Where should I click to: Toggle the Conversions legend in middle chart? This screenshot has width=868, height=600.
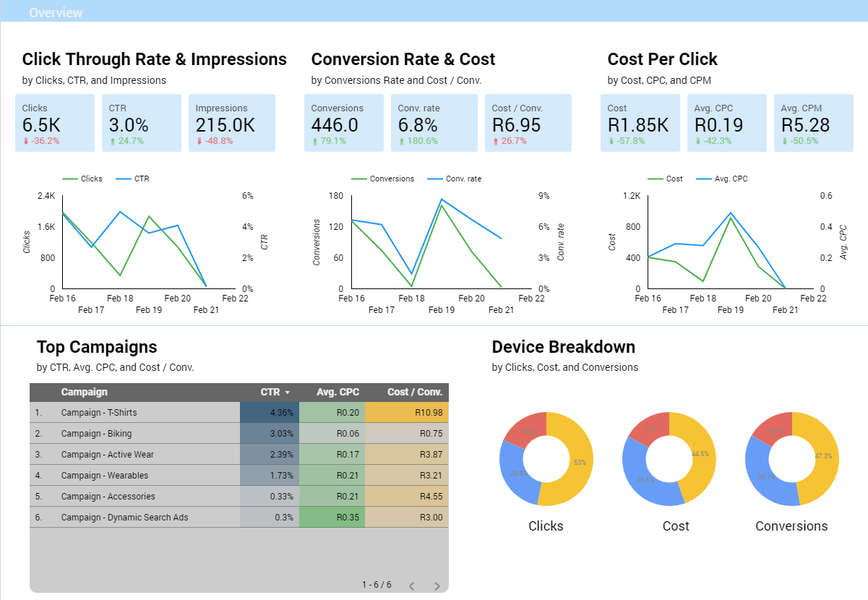click(x=383, y=179)
